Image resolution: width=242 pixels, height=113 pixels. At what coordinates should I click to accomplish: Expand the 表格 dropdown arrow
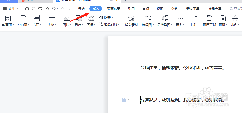(x=56, y=25)
